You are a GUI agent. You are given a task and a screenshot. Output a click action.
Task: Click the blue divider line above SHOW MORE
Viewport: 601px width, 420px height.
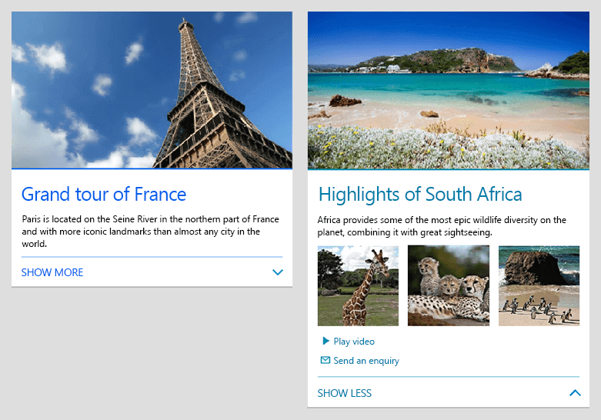pyautogui.click(x=152, y=257)
